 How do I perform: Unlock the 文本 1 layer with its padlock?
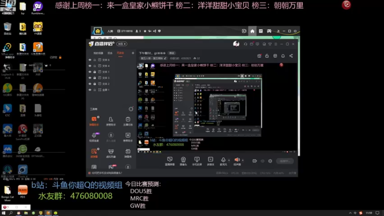(95, 72)
